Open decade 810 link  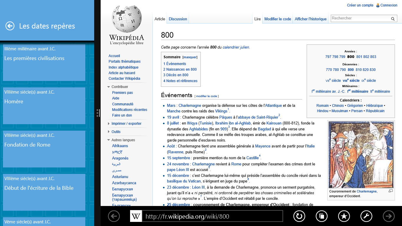point(359,70)
